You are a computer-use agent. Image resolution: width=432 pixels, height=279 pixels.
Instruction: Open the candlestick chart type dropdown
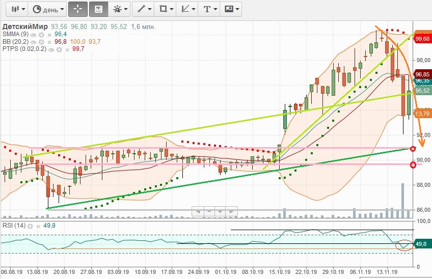pos(17,9)
